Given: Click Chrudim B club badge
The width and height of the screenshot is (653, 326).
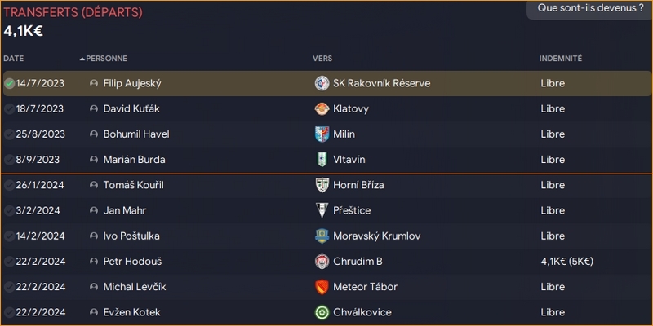Looking at the screenshot, I should point(321,262).
